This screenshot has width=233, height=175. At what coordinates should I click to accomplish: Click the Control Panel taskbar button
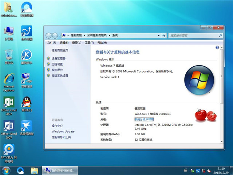coord(60,171)
